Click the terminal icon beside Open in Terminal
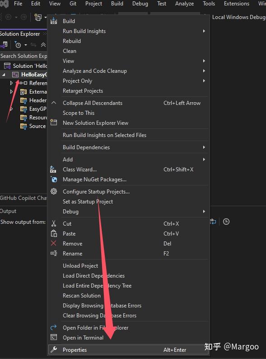This screenshot has width=266, height=359. pyautogui.click(x=54, y=337)
